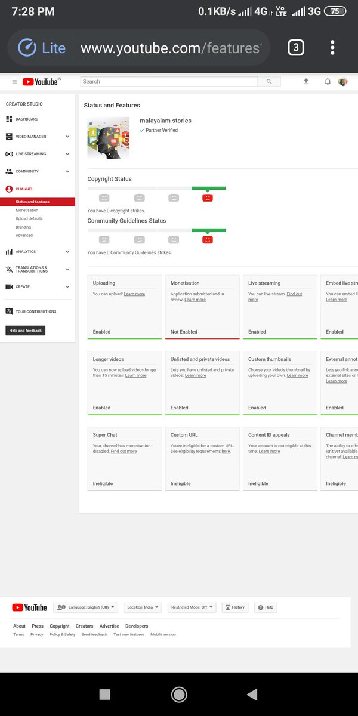Viewport: 358px width, 716px height.
Task: Click Learn more in Custom thumbnails card
Action: [x=298, y=376]
